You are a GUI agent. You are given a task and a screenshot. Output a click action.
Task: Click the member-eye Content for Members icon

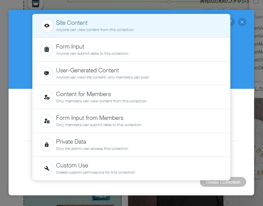pyautogui.click(x=47, y=97)
